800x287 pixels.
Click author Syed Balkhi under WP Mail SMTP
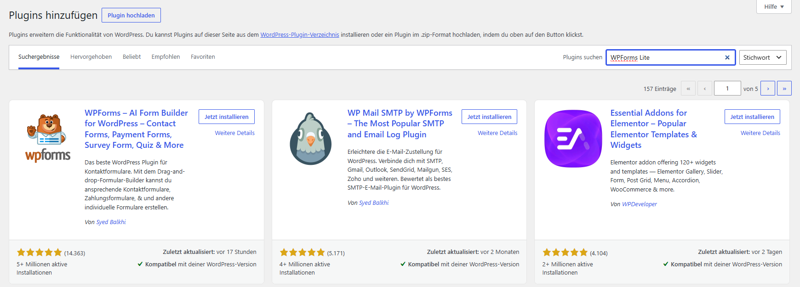(374, 203)
